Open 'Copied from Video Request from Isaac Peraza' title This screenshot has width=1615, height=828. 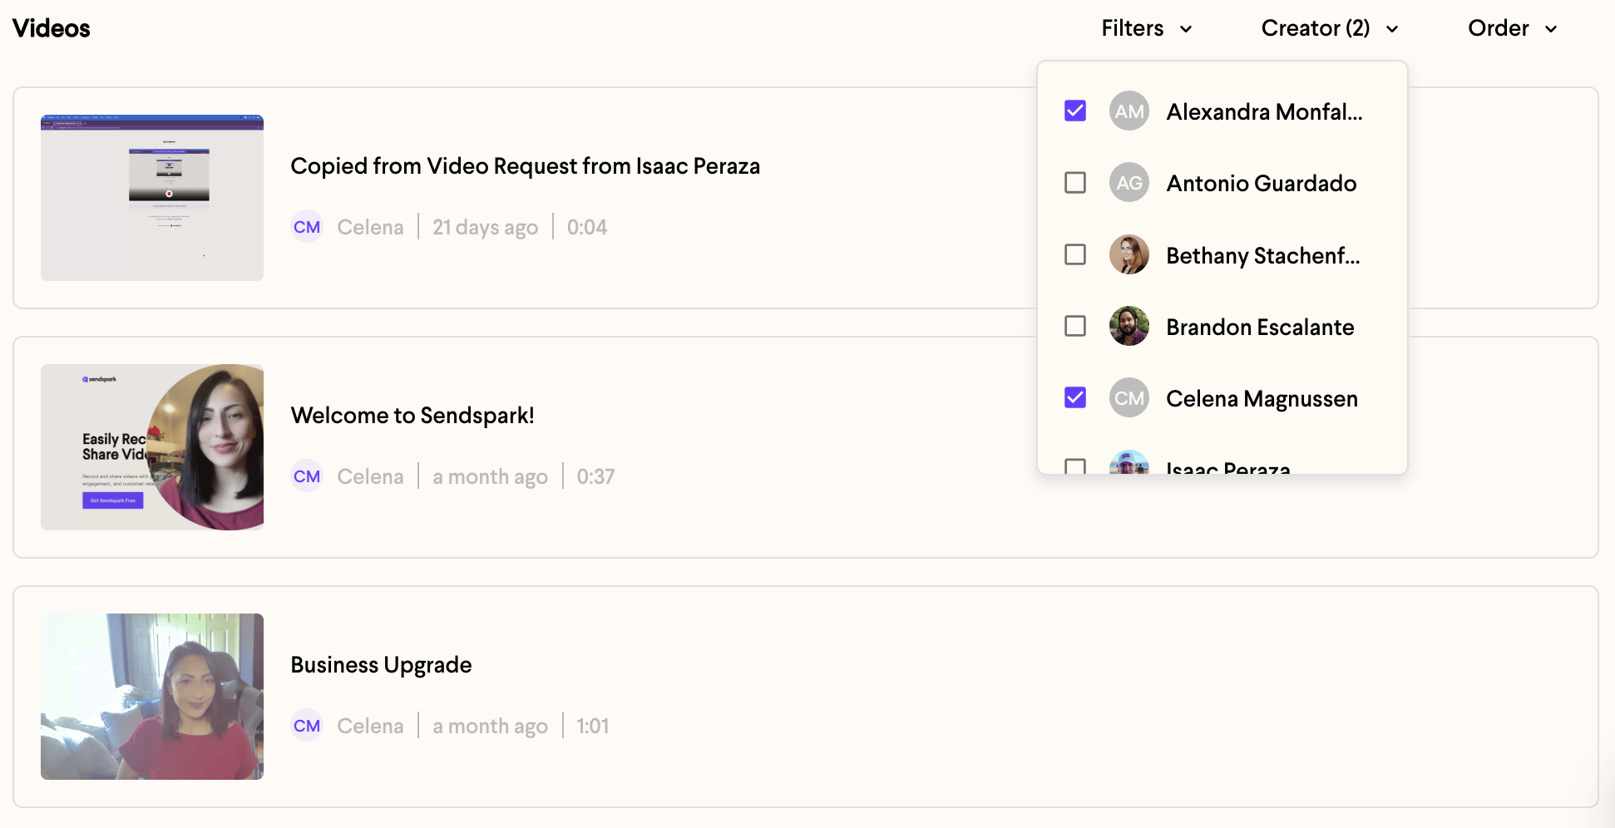525,166
